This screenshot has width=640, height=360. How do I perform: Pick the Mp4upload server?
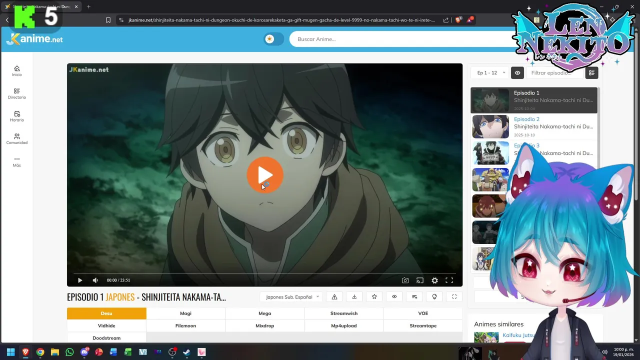pyautogui.click(x=344, y=326)
